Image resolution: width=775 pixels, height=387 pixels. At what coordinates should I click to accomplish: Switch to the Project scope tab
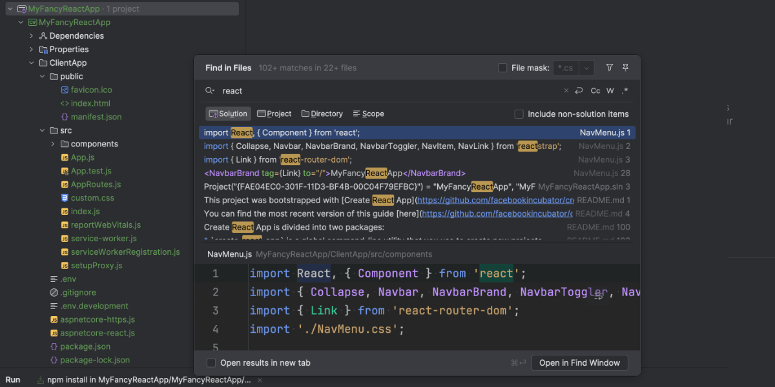pos(274,114)
